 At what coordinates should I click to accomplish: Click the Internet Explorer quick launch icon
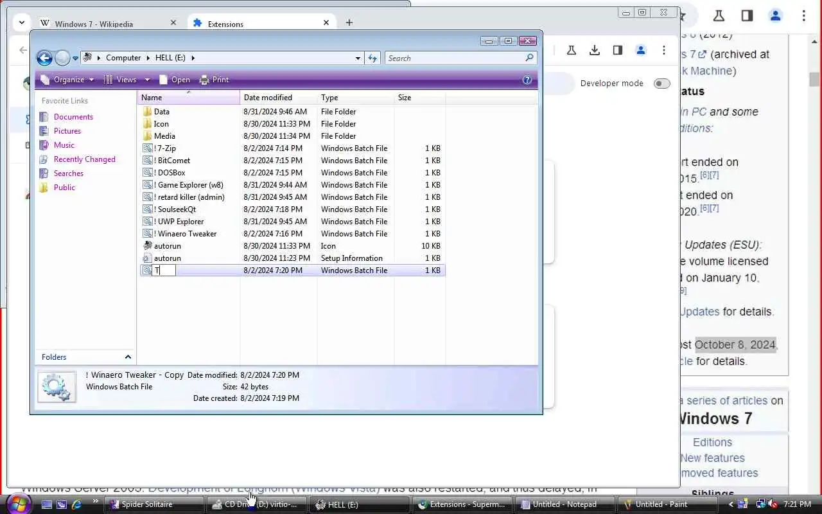pos(77,504)
